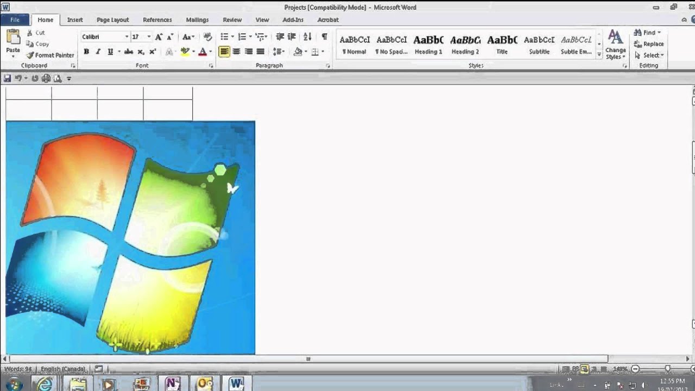The width and height of the screenshot is (695, 391).
Task: Open the File tab
Action: tap(15, 20)
